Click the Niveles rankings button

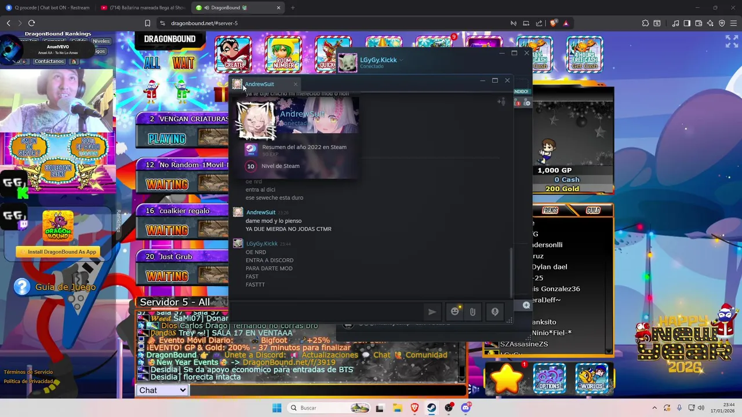[x=101, y=41]
